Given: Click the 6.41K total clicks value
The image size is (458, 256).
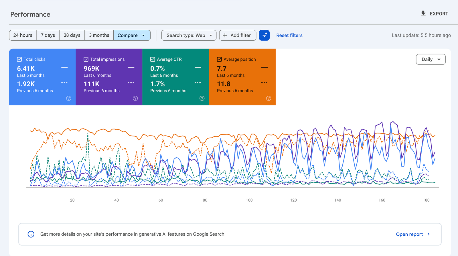Looking at the screenshot, I should (x=26, y=68).
